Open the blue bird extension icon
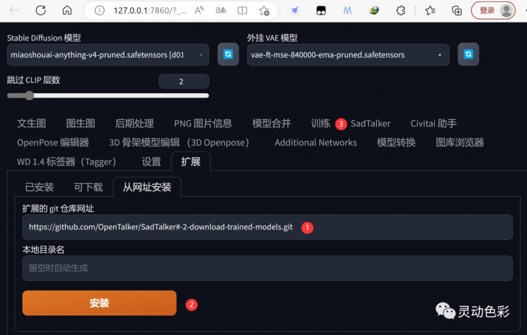Image resolution: width=527 pixels, height=335 pixels. pos(295,11)
